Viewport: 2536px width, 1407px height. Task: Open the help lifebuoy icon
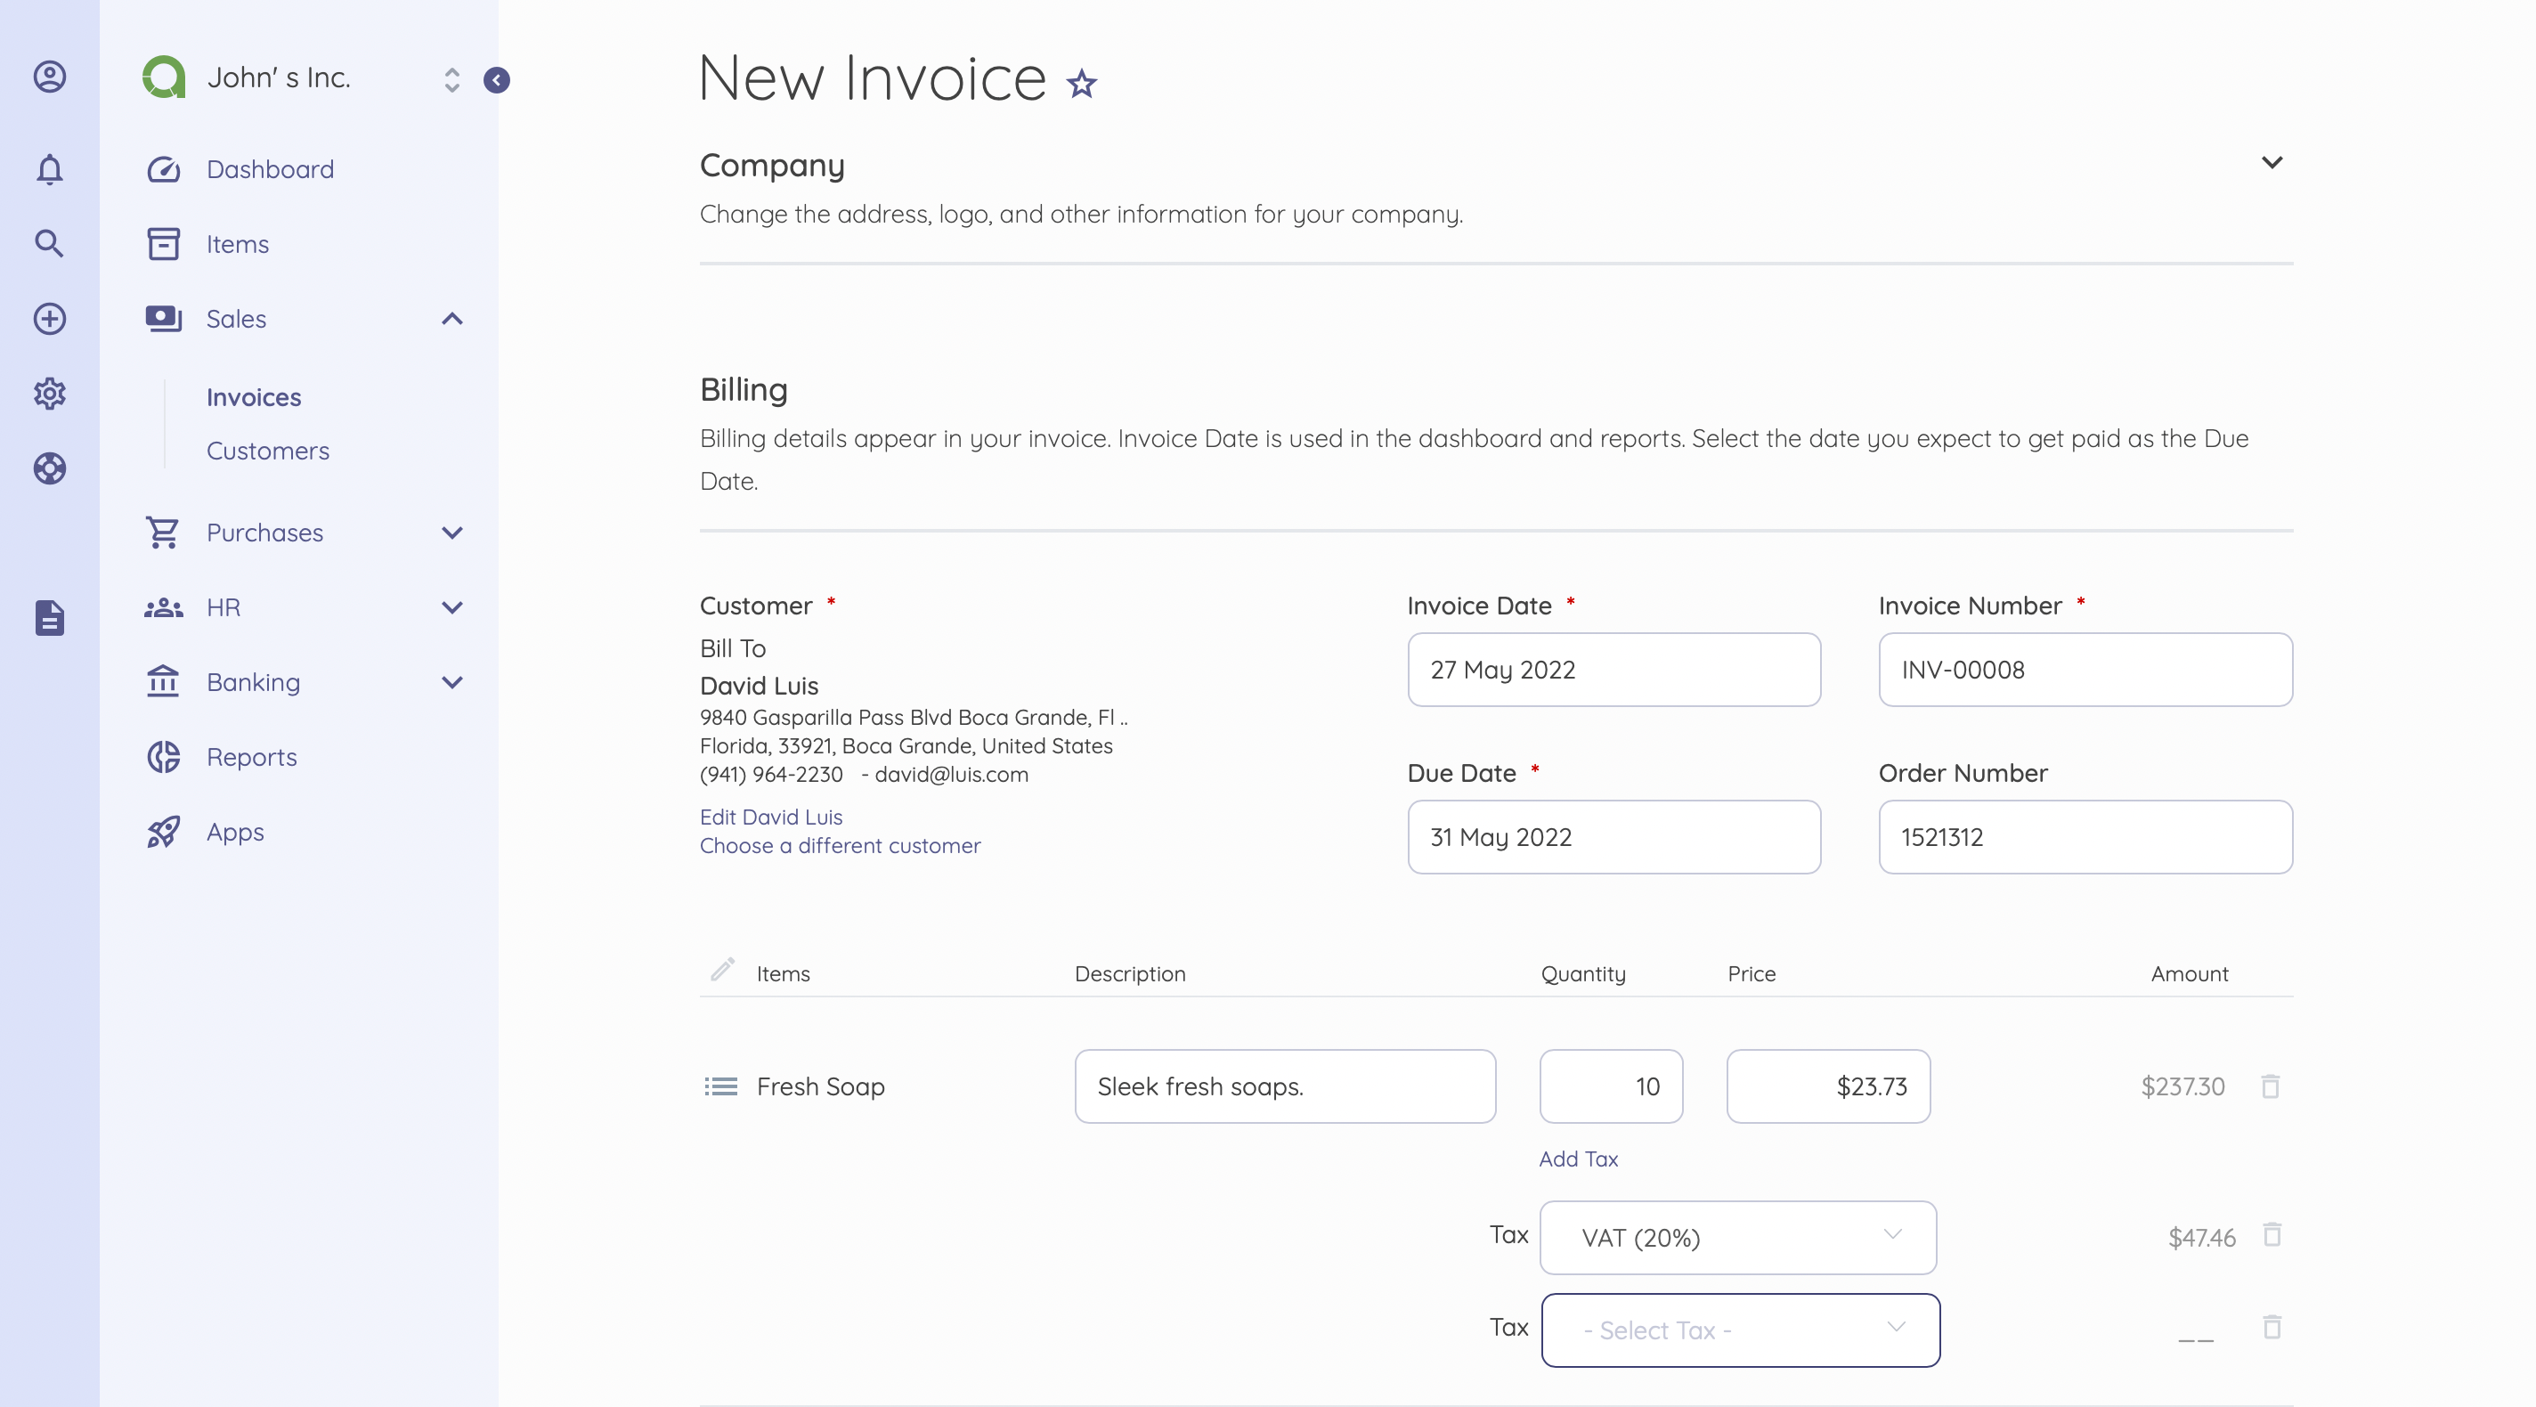pyautogui.click(x=49, y=468)
